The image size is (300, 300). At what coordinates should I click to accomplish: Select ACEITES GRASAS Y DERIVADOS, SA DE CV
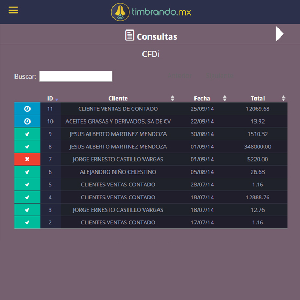click(118, 122)
